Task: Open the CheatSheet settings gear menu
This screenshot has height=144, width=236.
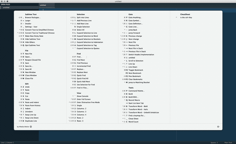Action: tap(218, 127)
